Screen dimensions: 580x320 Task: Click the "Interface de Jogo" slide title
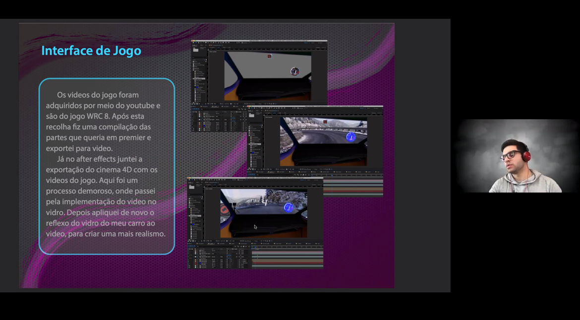[91, 51]
